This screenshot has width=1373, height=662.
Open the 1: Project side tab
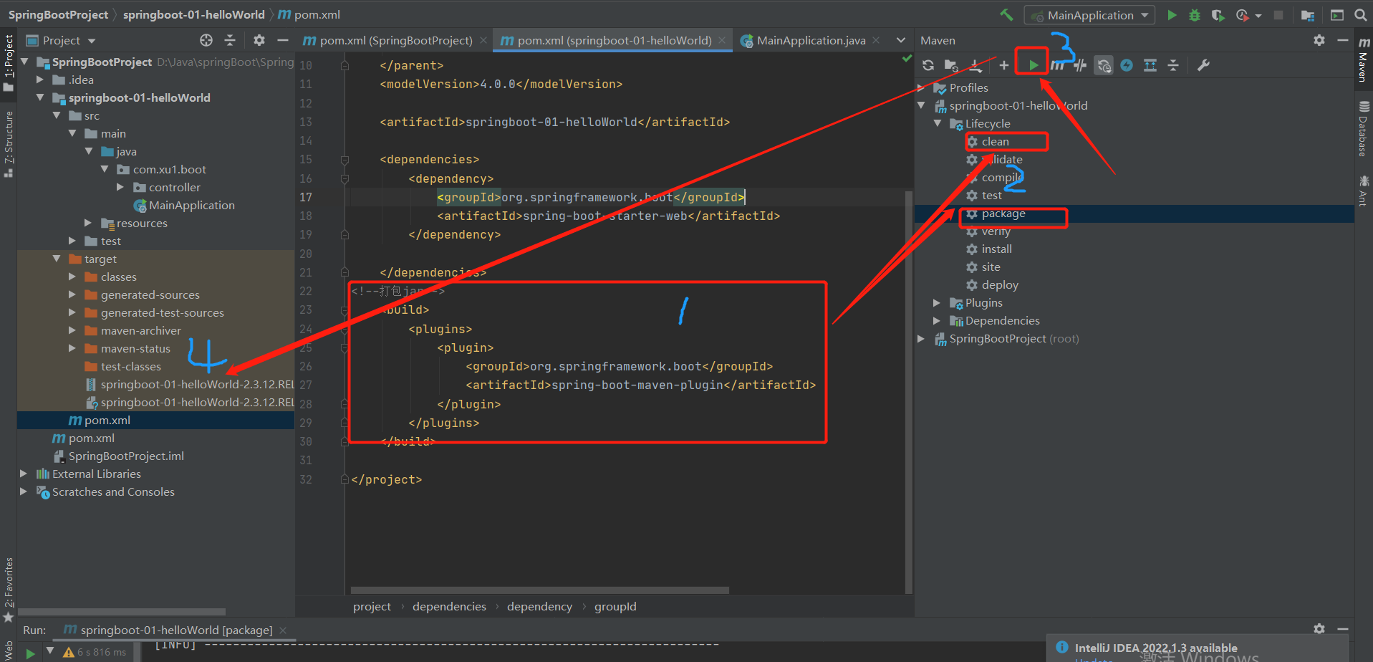coord(9,63)
